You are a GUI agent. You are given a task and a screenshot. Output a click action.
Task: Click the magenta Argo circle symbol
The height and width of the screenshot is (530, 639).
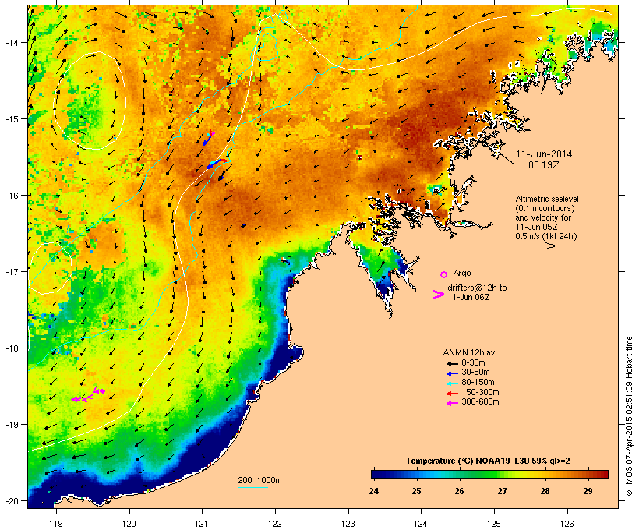coord(443,274)
